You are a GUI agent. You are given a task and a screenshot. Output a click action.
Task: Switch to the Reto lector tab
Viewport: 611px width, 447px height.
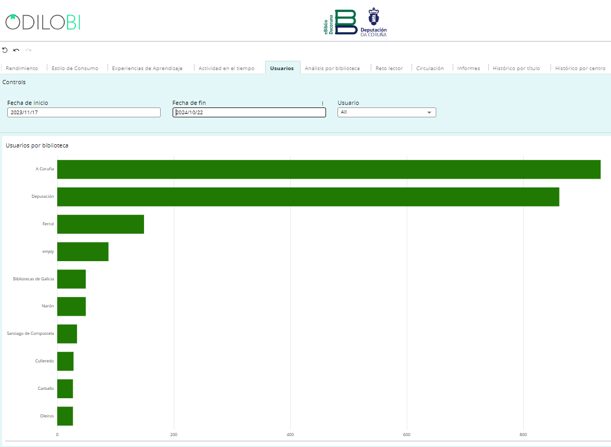point(389,69)
